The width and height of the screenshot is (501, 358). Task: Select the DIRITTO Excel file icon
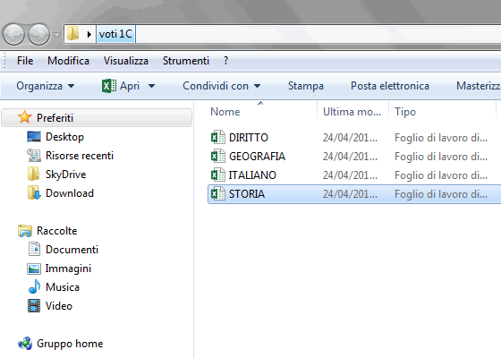[218, 138]
